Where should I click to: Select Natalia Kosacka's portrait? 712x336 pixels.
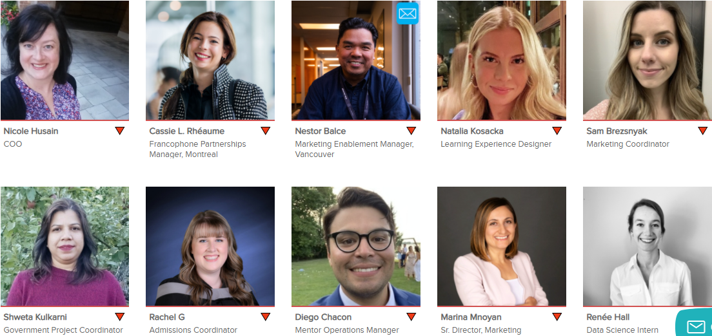click(502, 61)
